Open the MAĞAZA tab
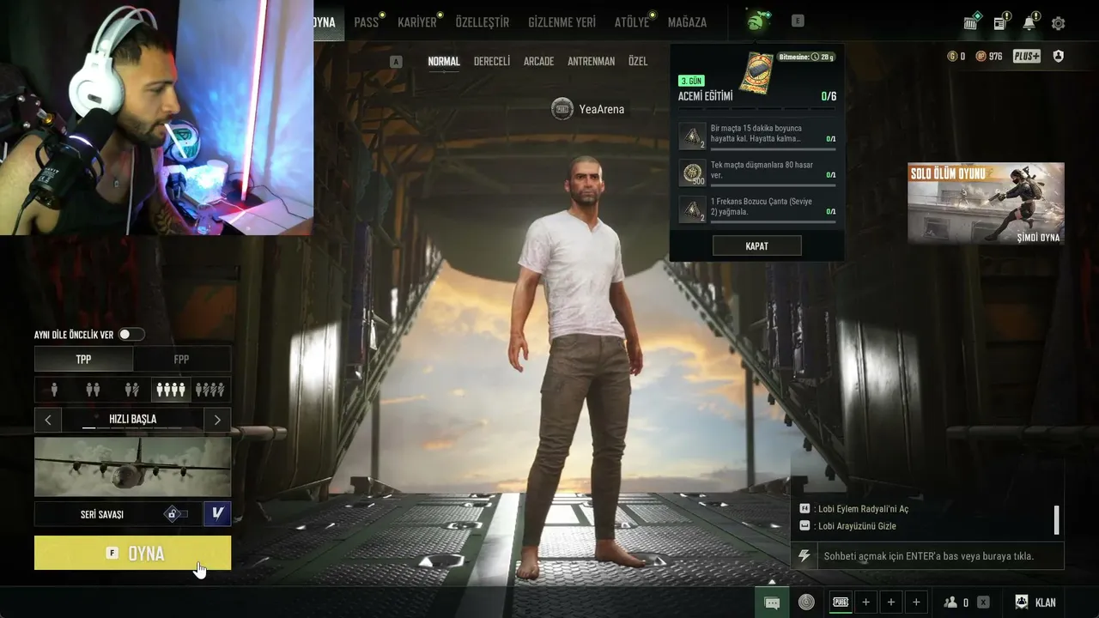Image resolution: width=1099 pixels, height=618 pixels. pos(687,22)
